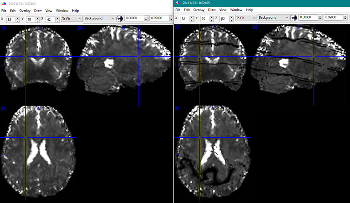This screenshot has height=203, width=350.
Task: Click the Y coordinate spinner in left window
Action: (38, 20)
